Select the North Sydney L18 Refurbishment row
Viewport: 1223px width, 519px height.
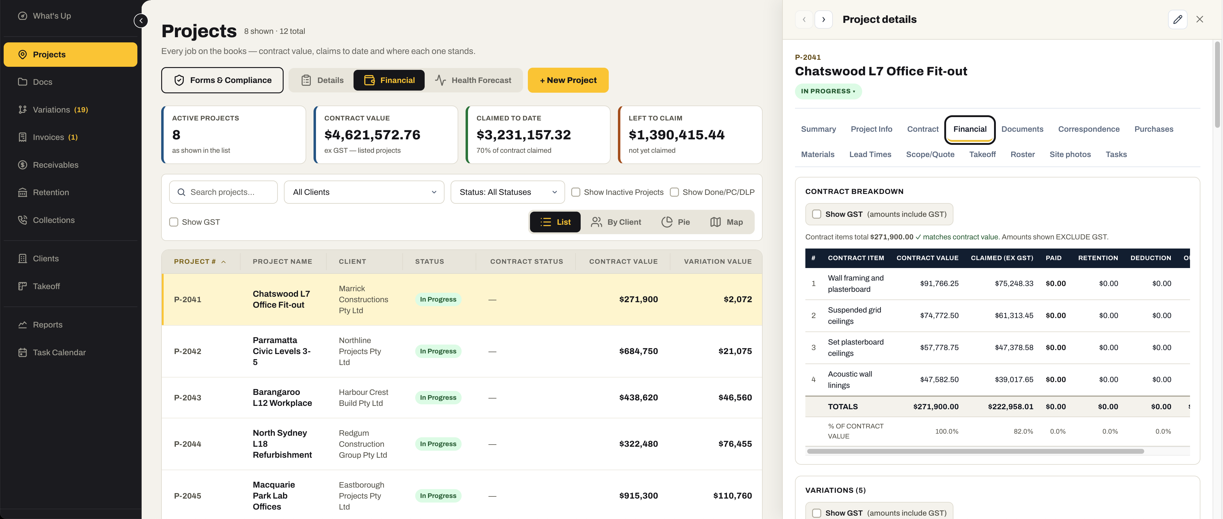(x=462, y=444)
